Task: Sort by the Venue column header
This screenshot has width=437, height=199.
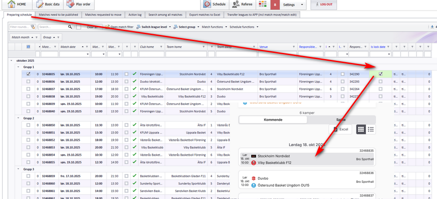Action: click(264, 47)
